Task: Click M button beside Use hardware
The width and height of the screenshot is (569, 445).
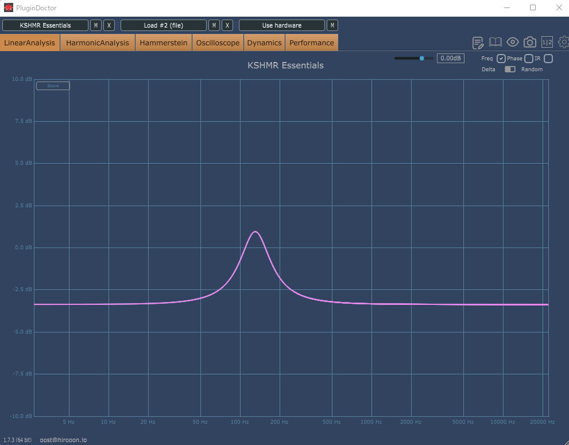Action: pyautogui.click(x=332, y=25)
